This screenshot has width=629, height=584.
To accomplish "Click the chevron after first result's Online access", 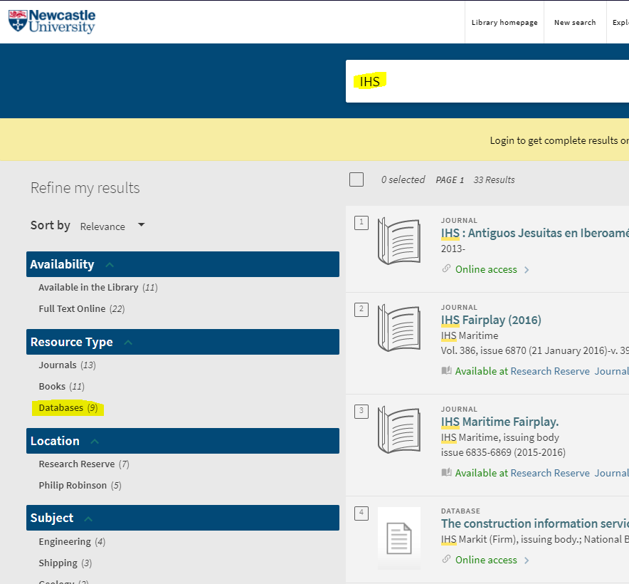I will pyautogui.click(x=527, y=270).
